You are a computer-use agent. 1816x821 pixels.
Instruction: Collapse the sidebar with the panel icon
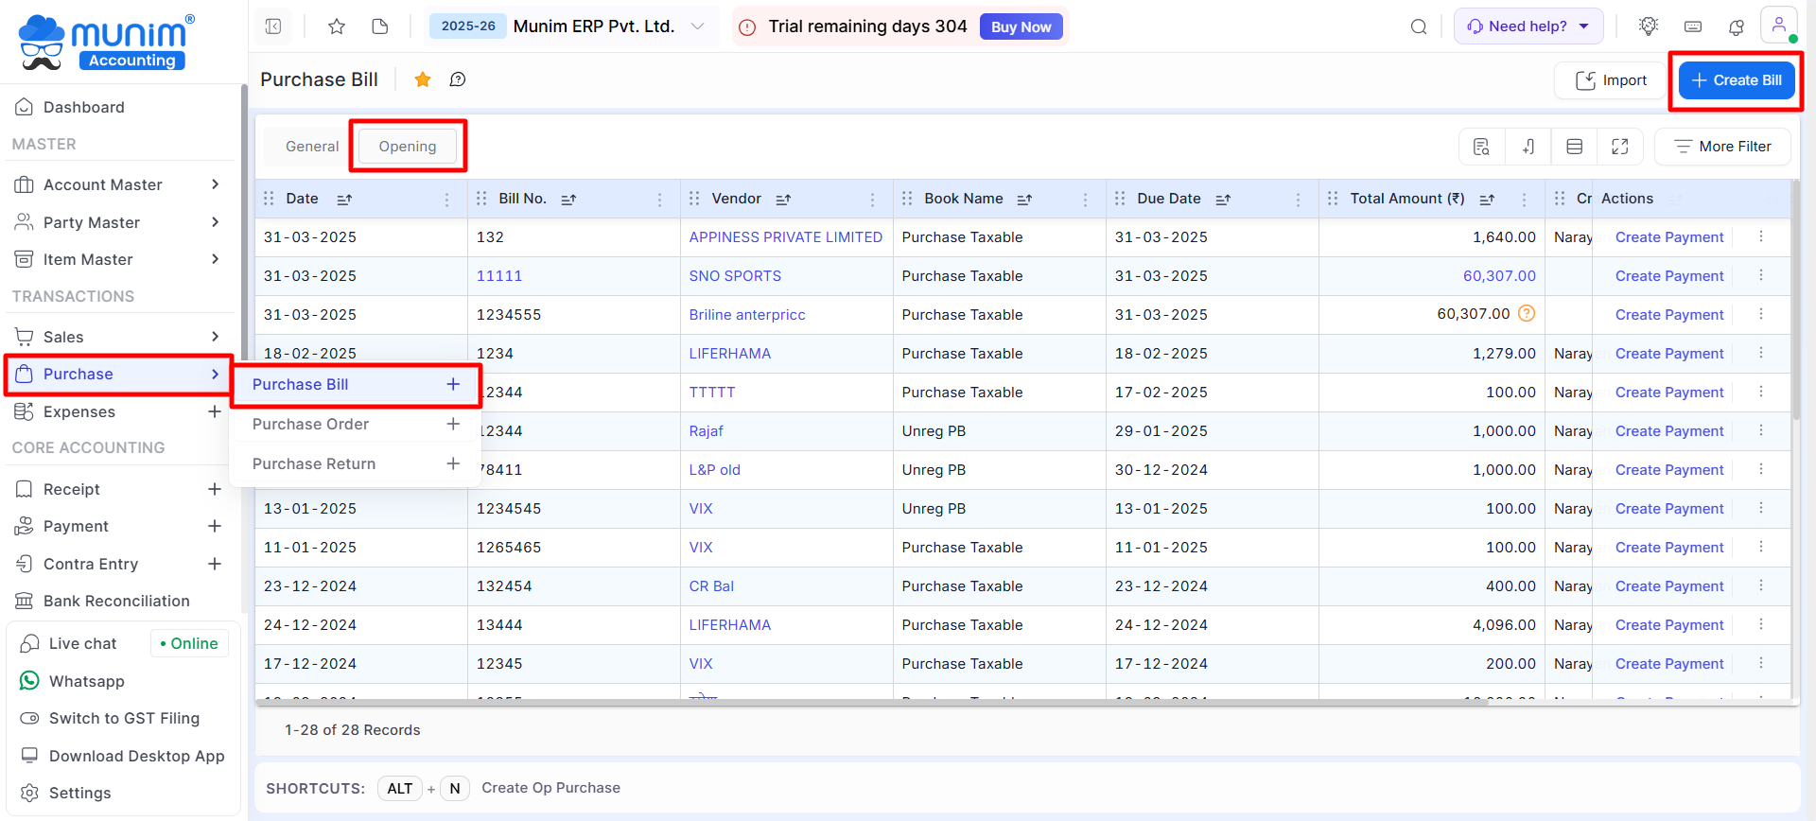tap(273, 26)
